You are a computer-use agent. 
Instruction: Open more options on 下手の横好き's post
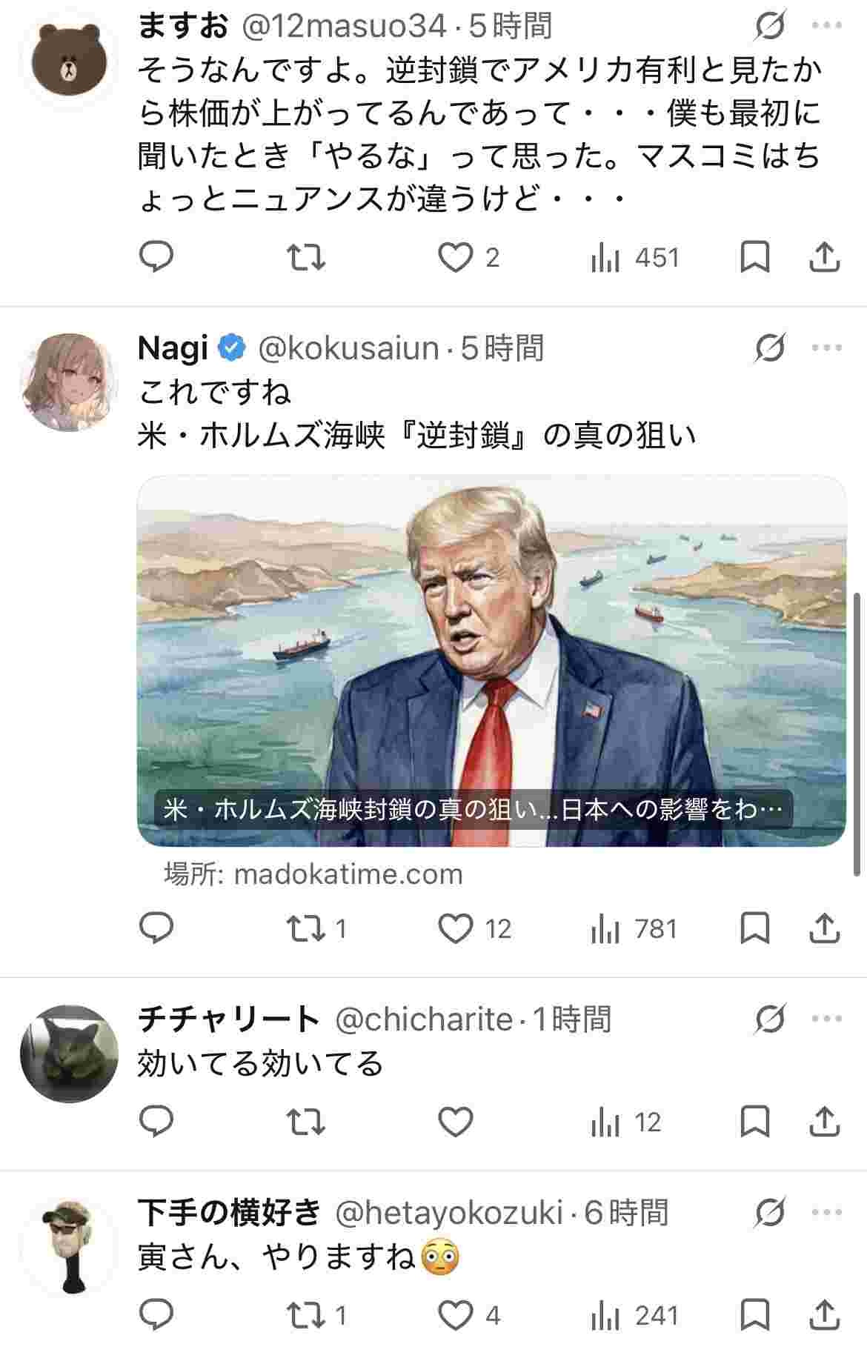(x=826, y=1213)
